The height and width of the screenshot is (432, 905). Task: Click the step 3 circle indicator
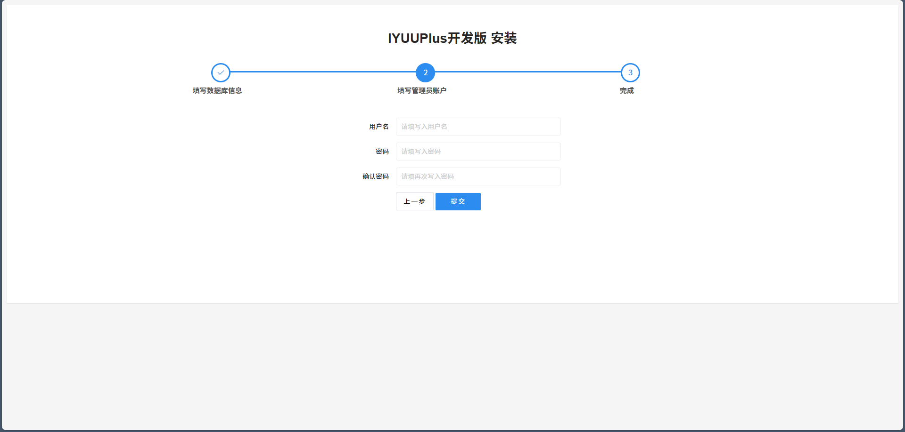point(630,72)
